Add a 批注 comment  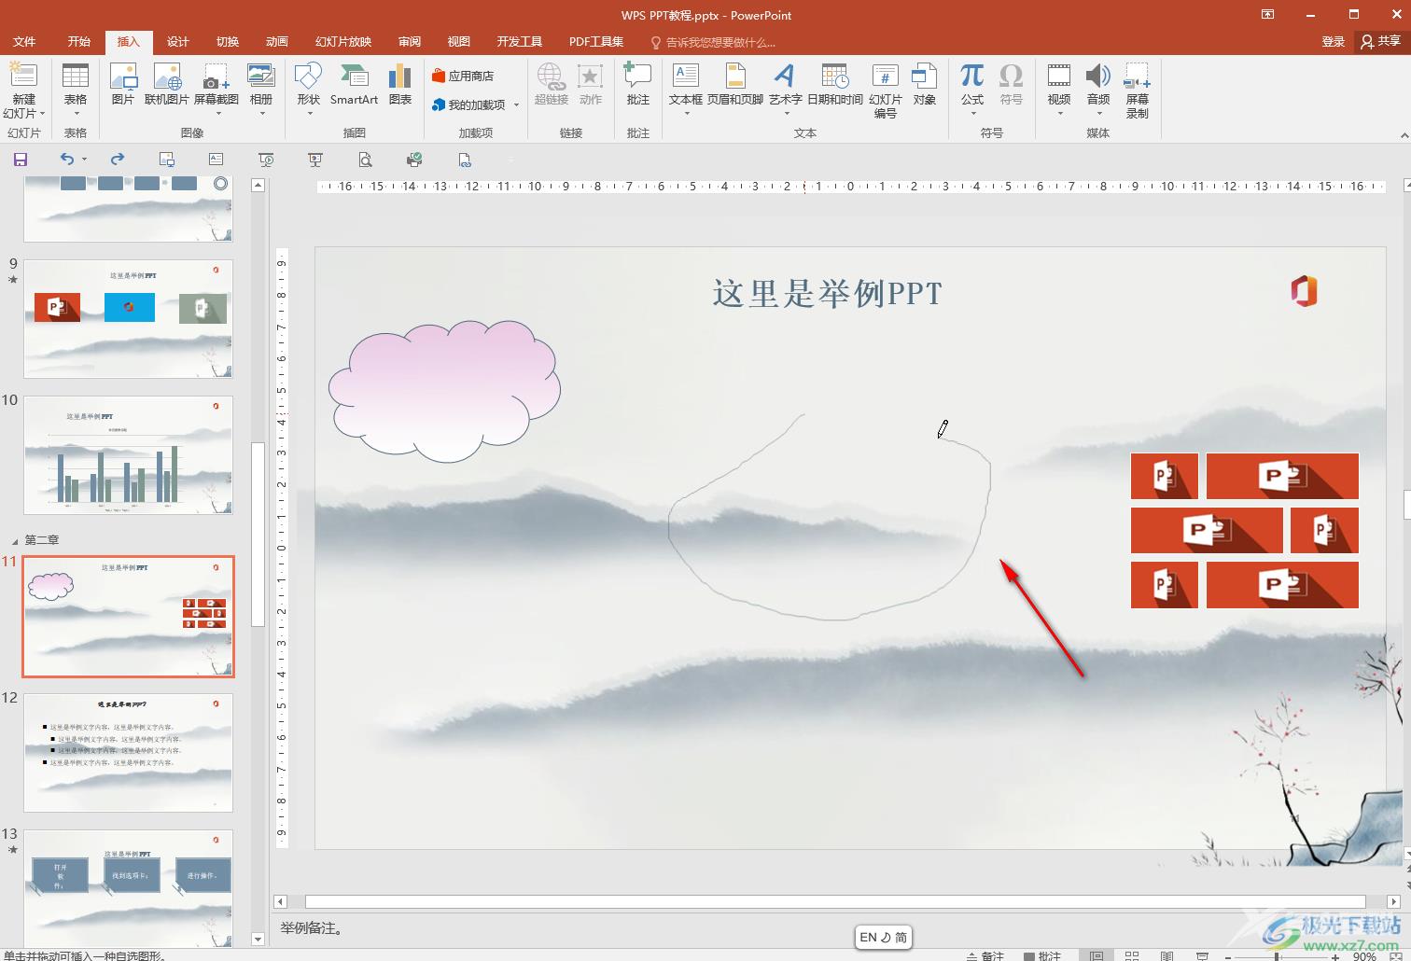point(638,84)
